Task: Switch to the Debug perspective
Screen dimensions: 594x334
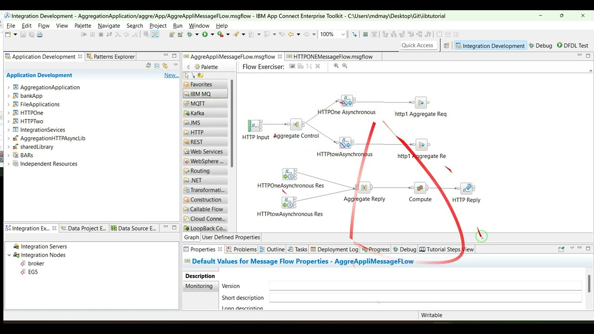Action: (x=541, y=45)
